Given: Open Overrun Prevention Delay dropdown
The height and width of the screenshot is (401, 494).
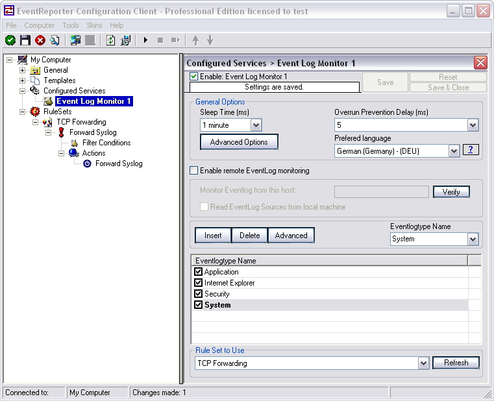Looking at the screenshot, I should click(473, 125).
